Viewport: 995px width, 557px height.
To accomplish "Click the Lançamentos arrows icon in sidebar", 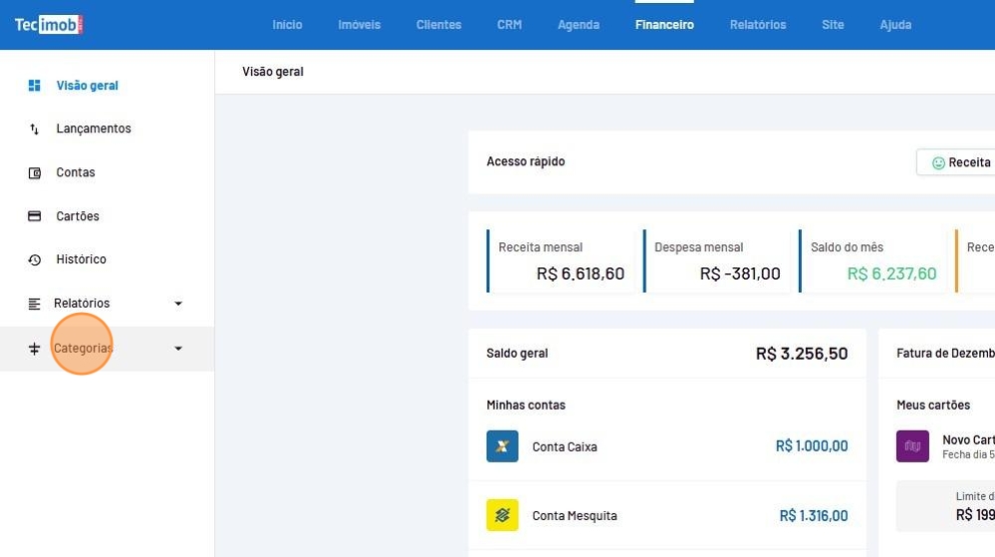I will point(35,130).
